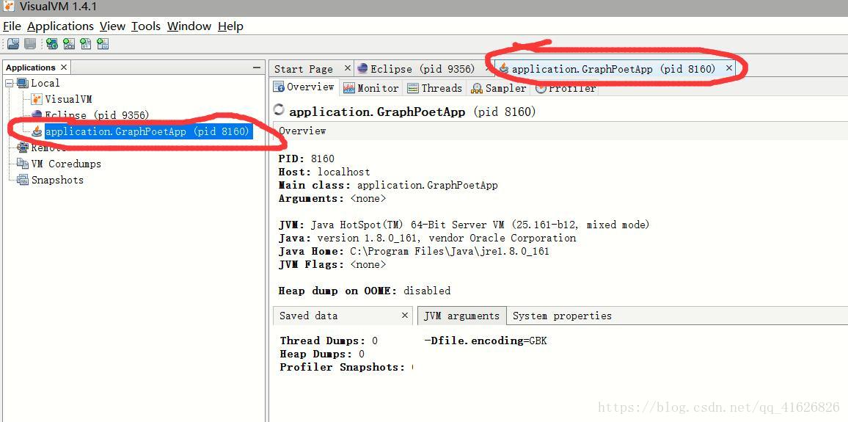The height and width of the screenshot is (422, 848).
Task: Select the VisualVM tree row label
Action: pyautogui.click(x=68, y=100)
